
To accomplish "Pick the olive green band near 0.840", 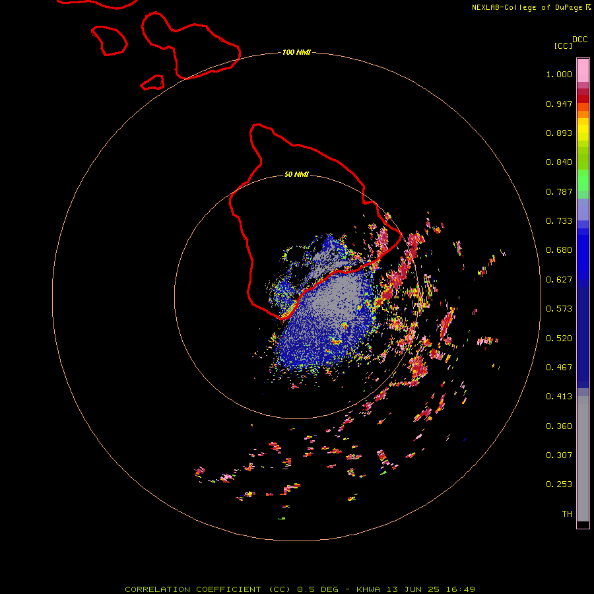I will point(583,158).
